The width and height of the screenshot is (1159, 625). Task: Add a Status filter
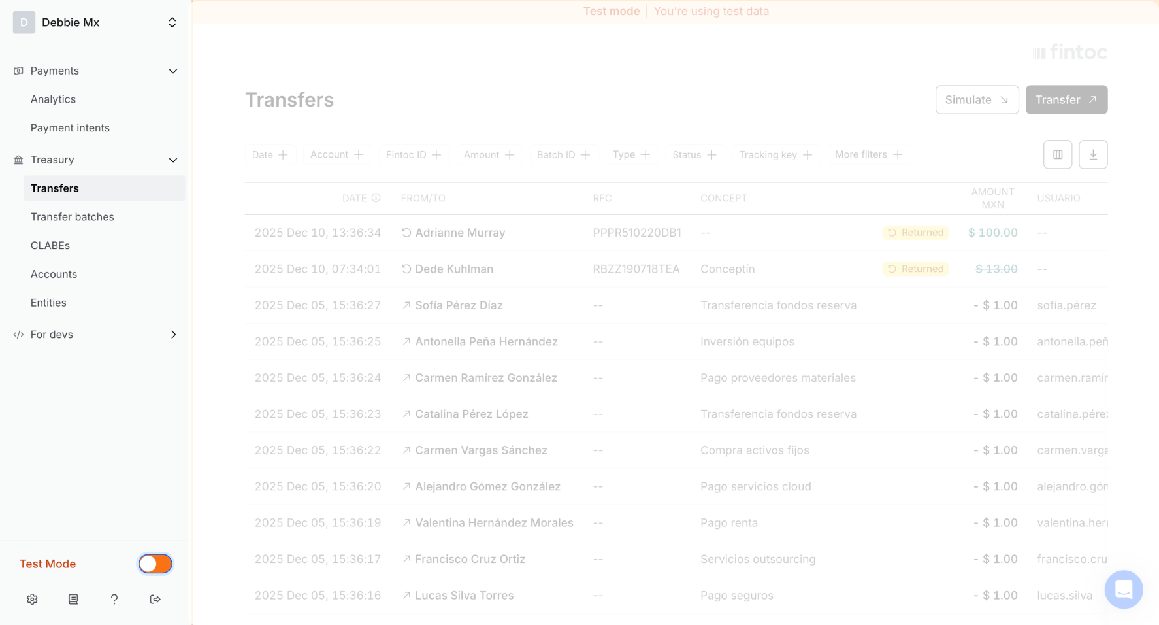[694, 155]
